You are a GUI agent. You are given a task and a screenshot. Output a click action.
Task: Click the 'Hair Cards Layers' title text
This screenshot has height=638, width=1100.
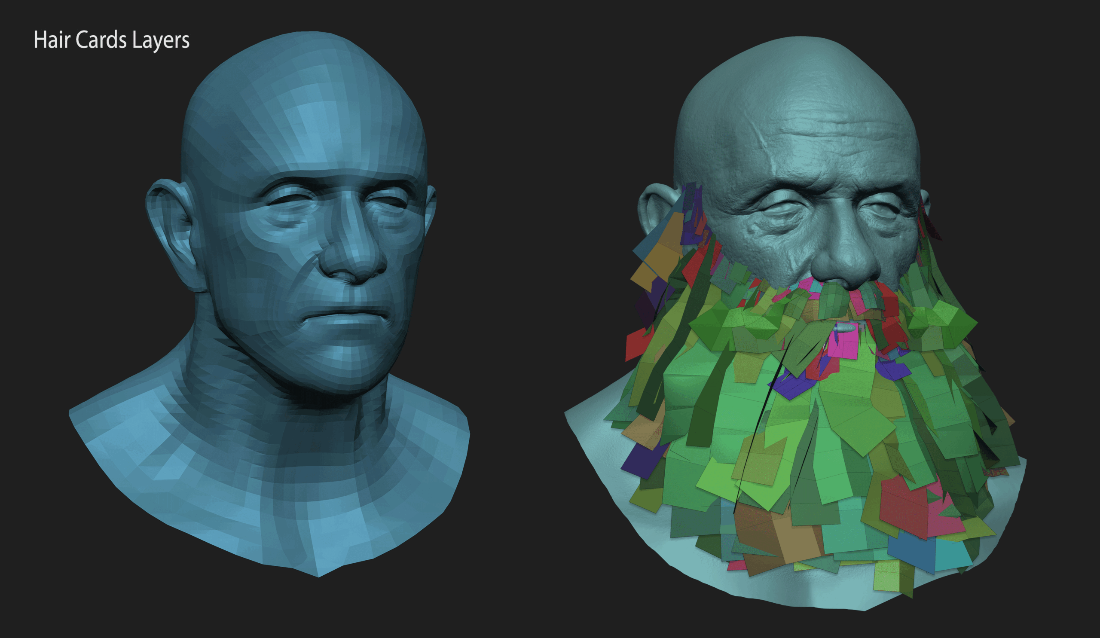(x=111, y=40)
